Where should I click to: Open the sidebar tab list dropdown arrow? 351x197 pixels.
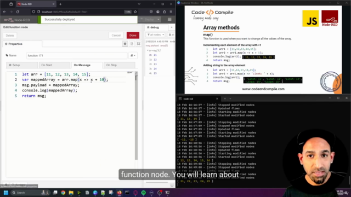[x=172, y=27]
